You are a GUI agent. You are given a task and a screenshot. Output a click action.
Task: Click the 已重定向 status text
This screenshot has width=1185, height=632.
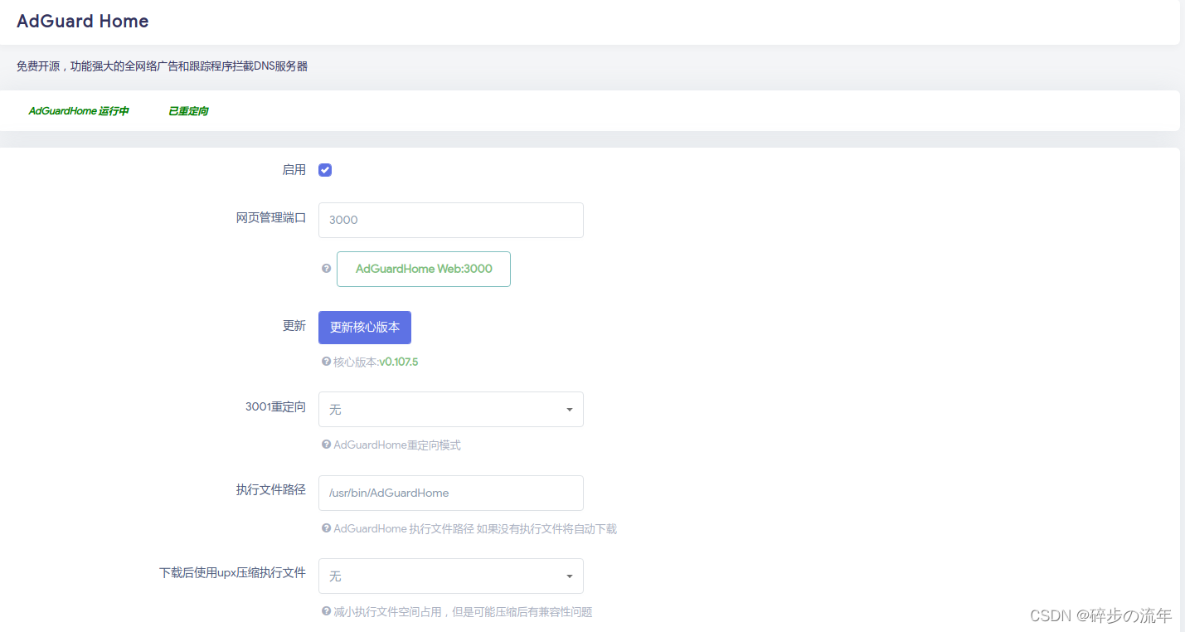(x=188, y=111)
